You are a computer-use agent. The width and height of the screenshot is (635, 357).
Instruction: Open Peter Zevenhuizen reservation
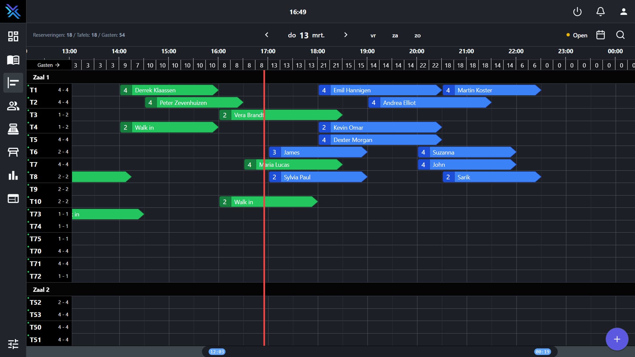194,103
